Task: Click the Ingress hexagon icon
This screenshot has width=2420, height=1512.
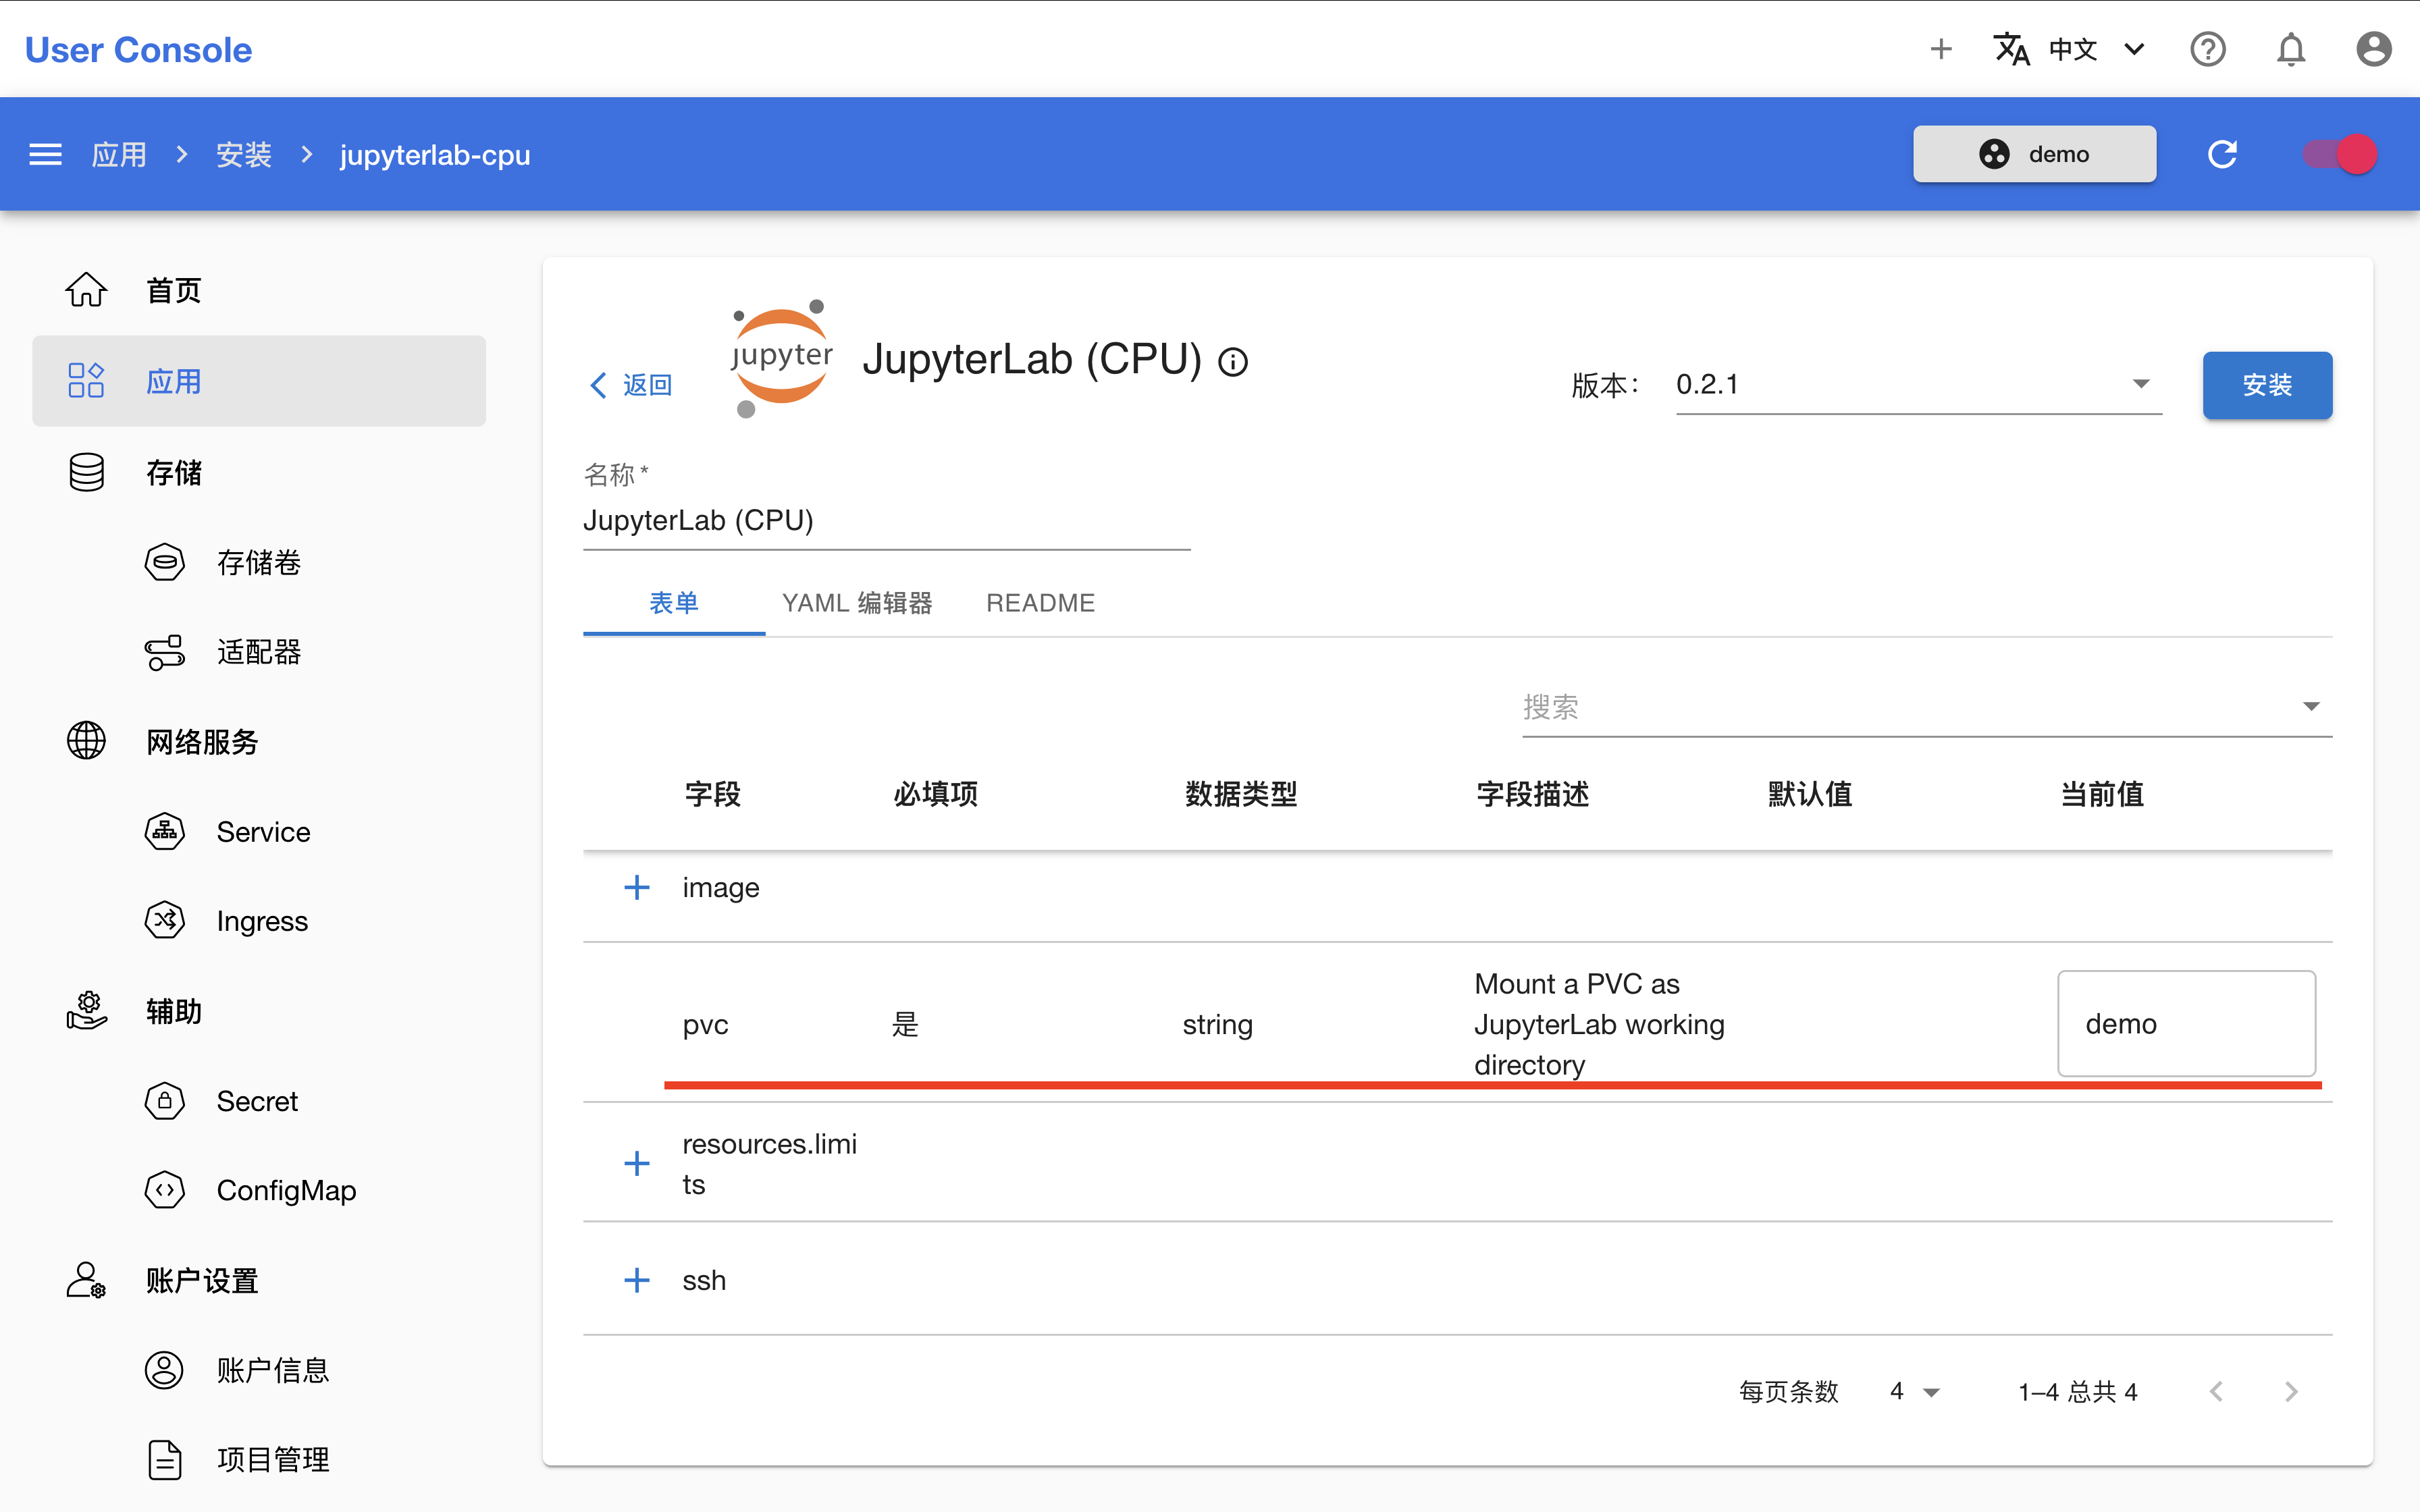Action: coord(164,920)
